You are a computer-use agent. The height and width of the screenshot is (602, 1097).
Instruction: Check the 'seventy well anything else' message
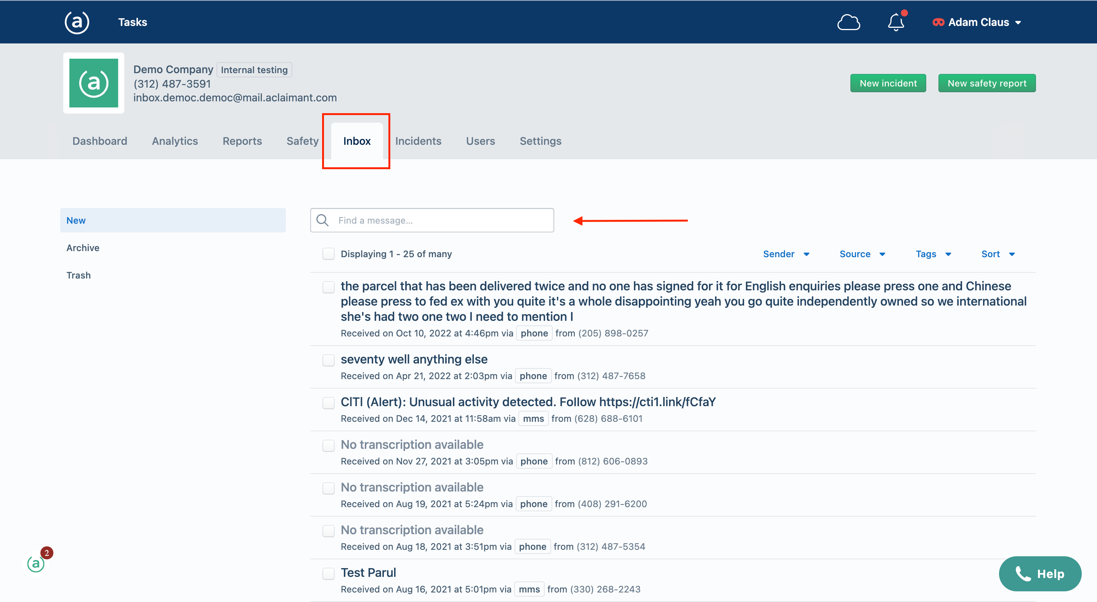click(328, 360)
